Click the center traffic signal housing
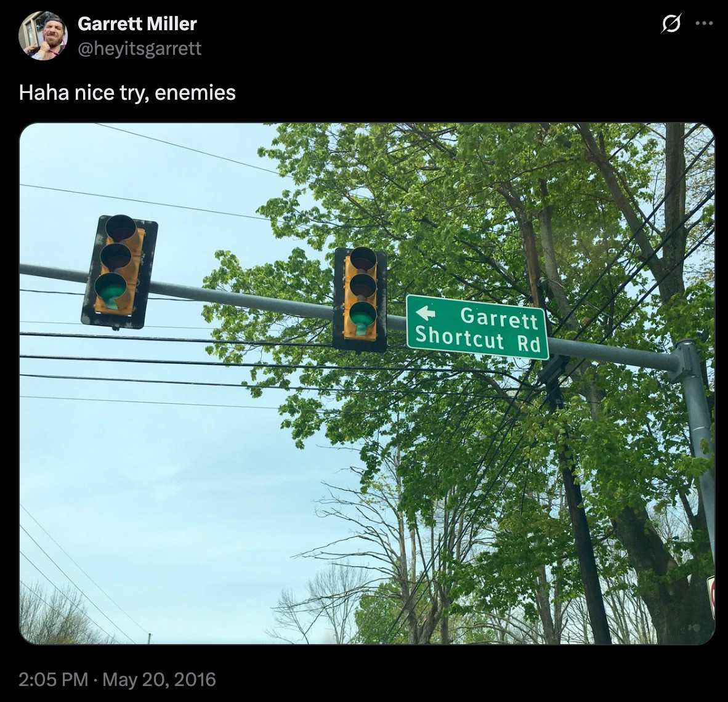The height and width of the screenshot is (702, 728). click(x=360, y=299)
